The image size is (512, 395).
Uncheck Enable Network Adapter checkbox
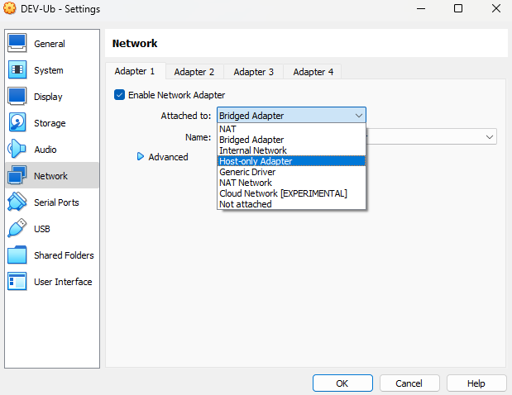(120, 95)
